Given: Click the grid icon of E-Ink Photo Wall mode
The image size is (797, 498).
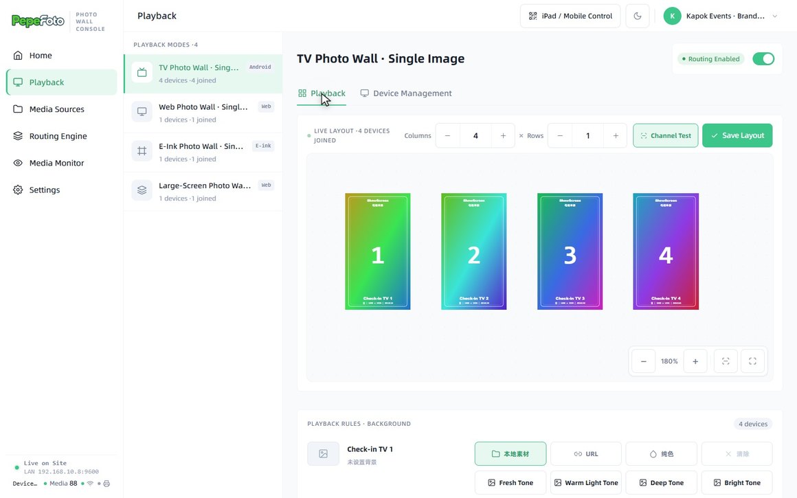Looking at the screenshot, I should [142, 151].
